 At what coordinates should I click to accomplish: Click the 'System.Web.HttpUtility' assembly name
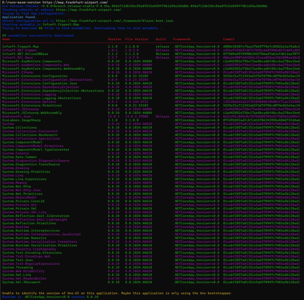[x=23, y=271]
